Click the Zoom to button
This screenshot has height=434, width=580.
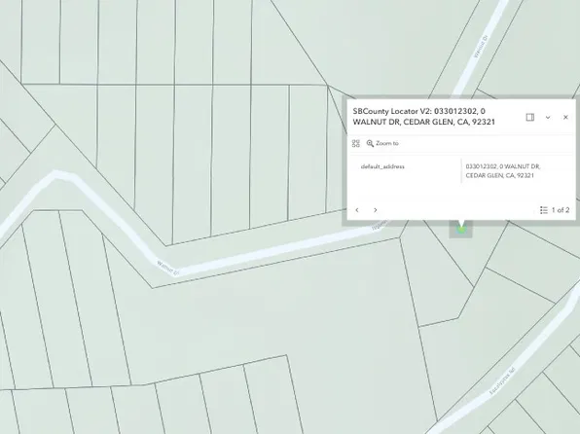click(x=382, y=144)
